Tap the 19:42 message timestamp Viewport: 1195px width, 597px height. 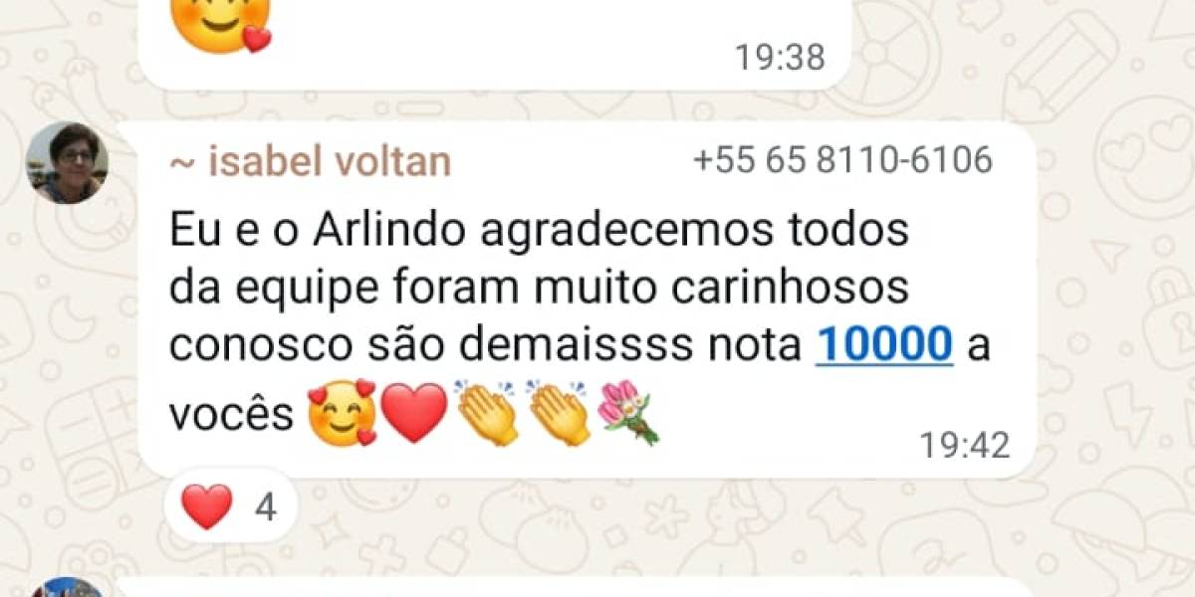pyautogui.click(x=964, y=446)
